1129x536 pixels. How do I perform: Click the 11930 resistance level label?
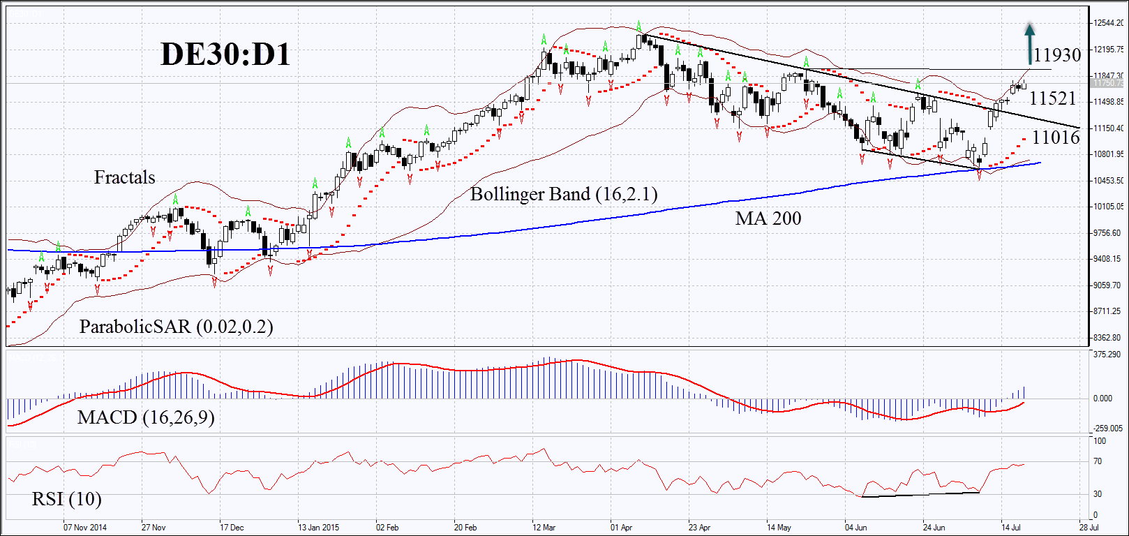(x=1057, y=55)
